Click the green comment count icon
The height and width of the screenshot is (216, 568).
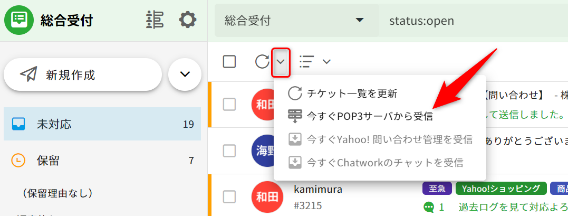click(429, 208)
